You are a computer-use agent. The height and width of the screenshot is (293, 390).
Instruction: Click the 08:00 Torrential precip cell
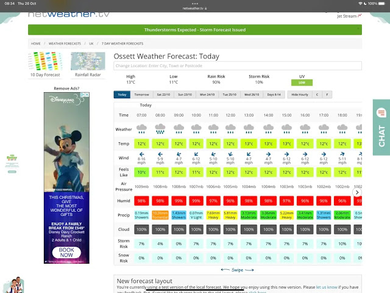160,215
